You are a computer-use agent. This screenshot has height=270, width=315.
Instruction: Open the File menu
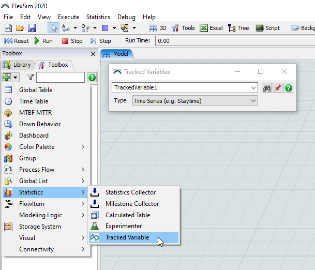(8, 17)
